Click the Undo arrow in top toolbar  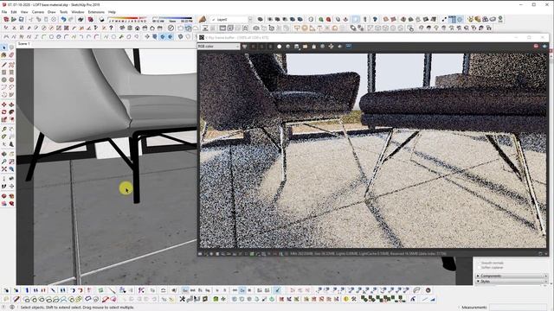[63, 19]
